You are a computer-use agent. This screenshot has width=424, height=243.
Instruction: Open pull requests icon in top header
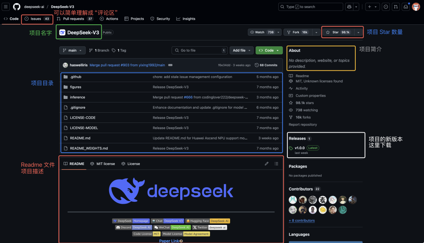click(396, 7)
